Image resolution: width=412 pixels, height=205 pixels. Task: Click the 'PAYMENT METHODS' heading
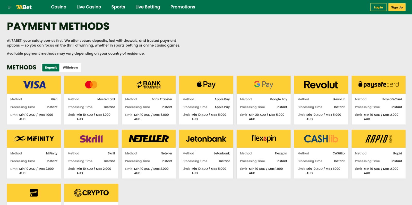(58, 26)
